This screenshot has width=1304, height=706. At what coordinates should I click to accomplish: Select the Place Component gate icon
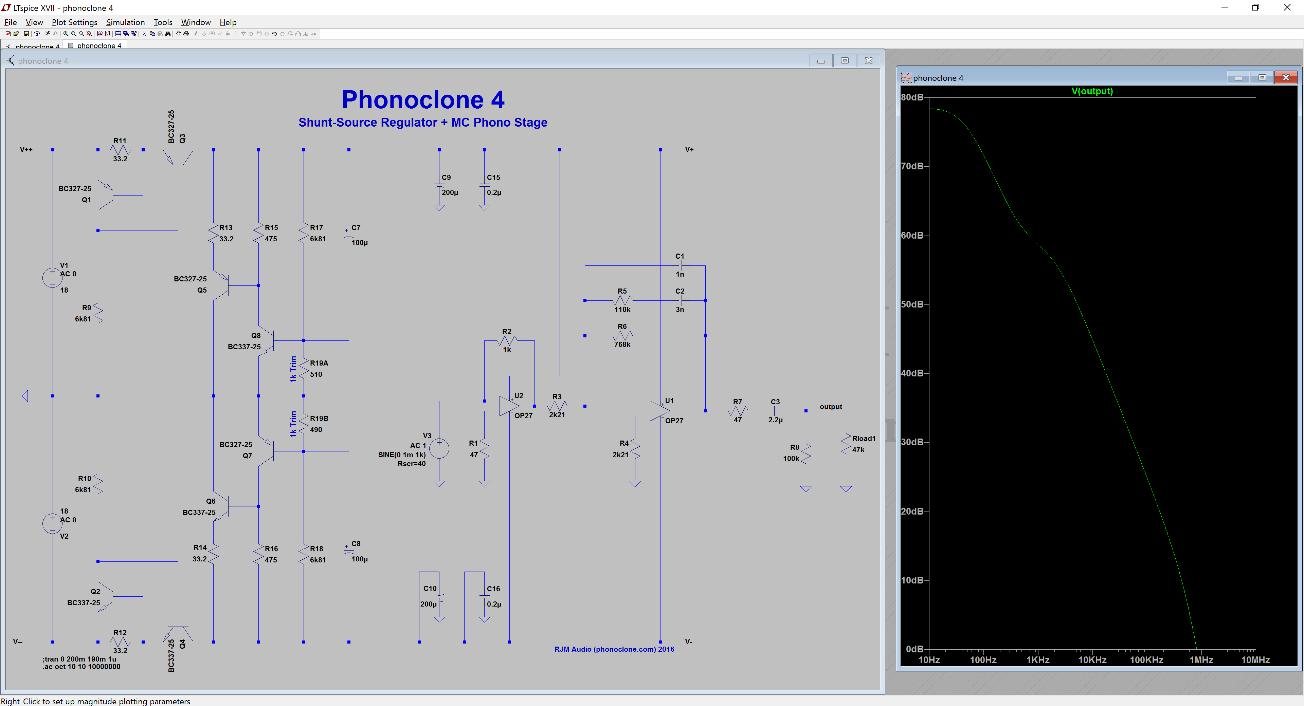pos(251,34)
